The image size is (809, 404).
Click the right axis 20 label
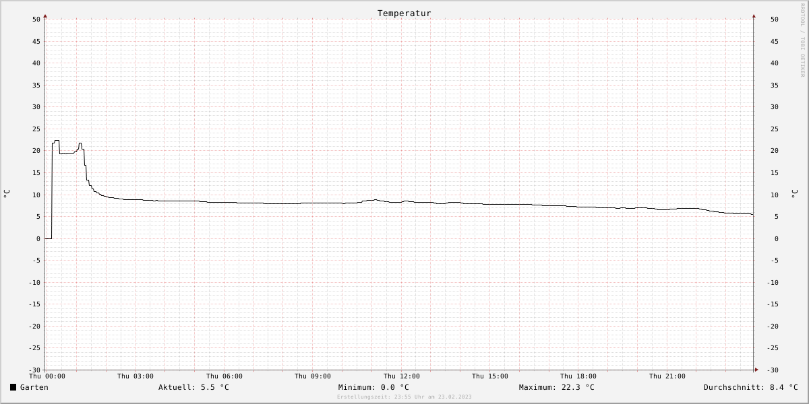(x=775, y=151)
